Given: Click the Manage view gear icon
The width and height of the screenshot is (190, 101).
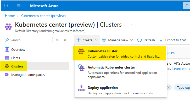Looking at the screenshot, I should pyautogui.click(x=104, y=40).
